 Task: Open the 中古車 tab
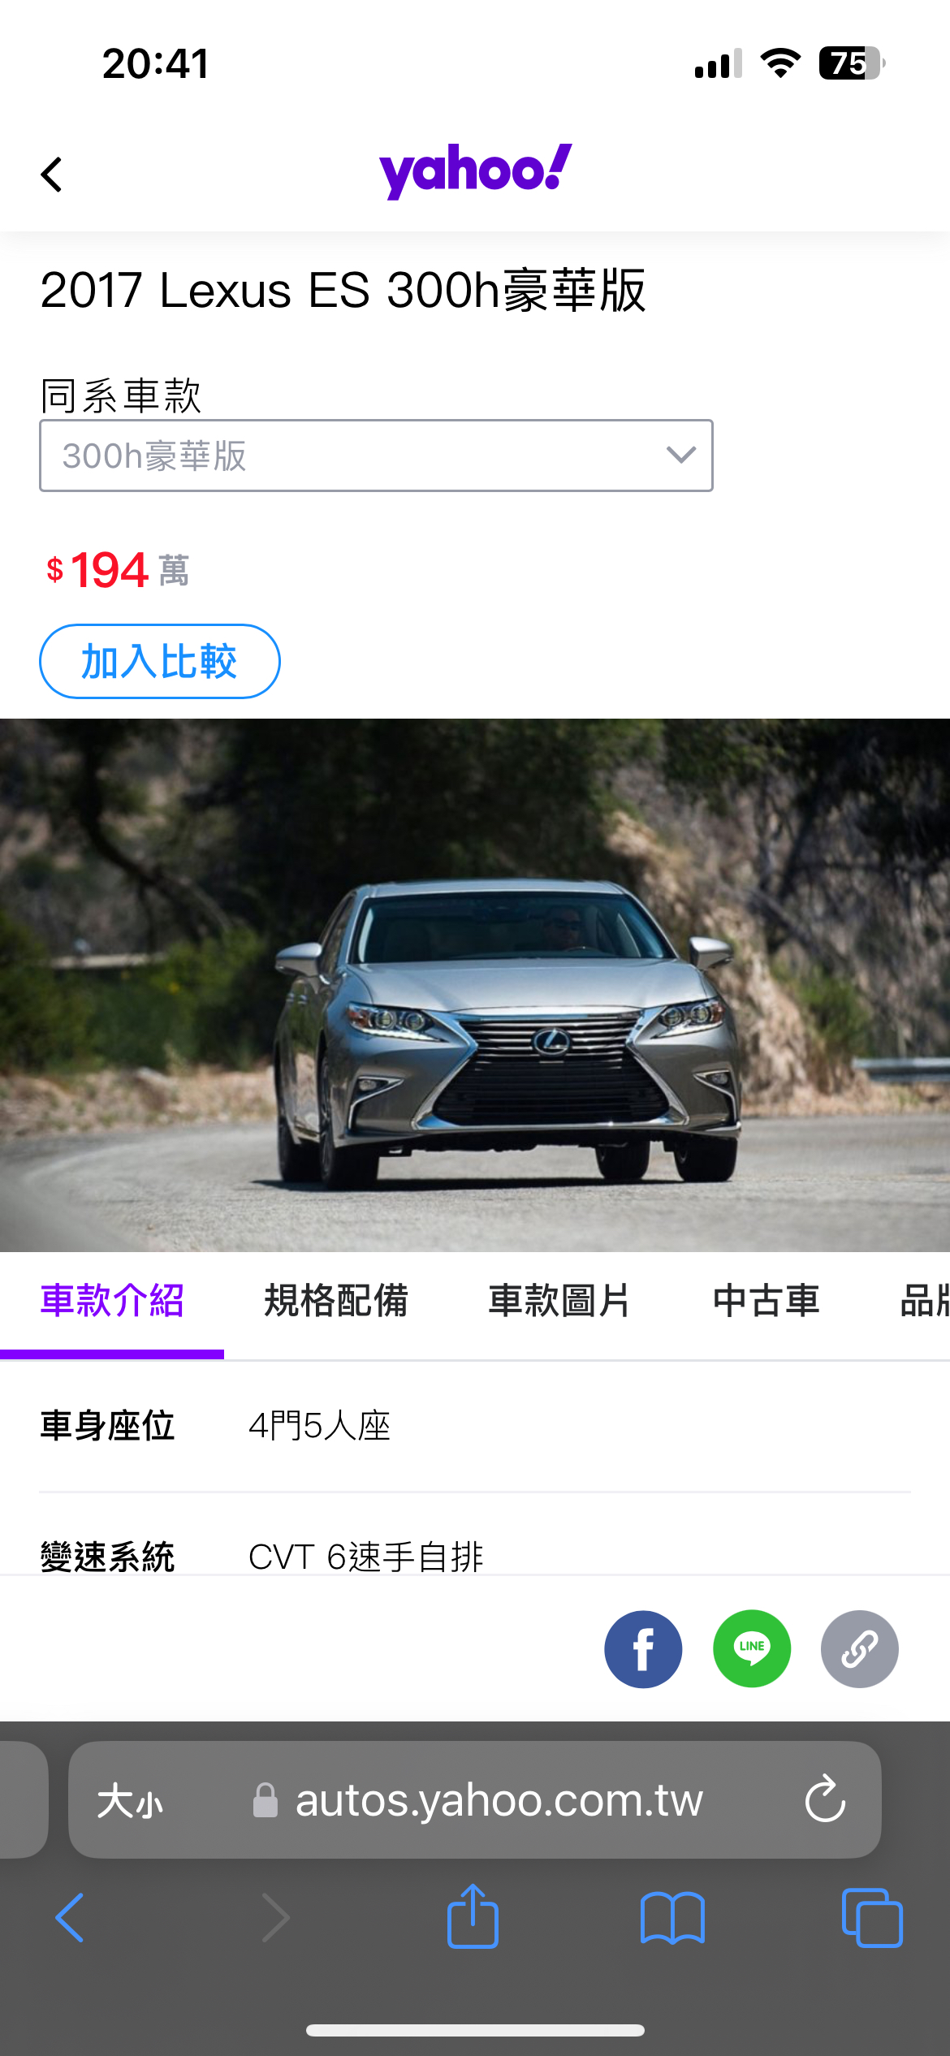coord(766,1301)
